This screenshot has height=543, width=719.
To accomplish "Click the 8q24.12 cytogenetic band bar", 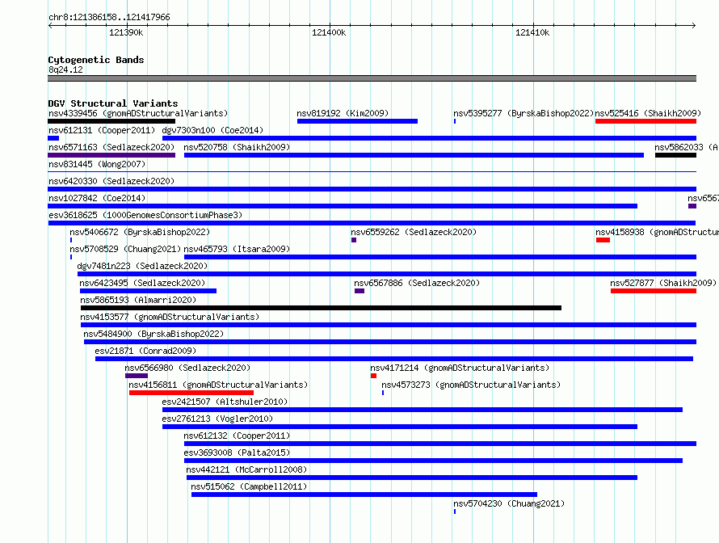I will tap(372, 78).
